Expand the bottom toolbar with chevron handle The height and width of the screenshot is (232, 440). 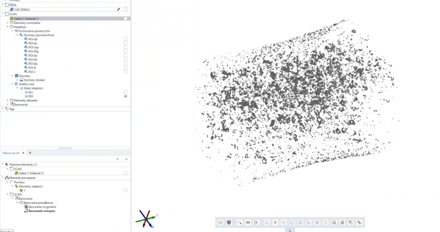pyautogui.click(x=290, y=230)
